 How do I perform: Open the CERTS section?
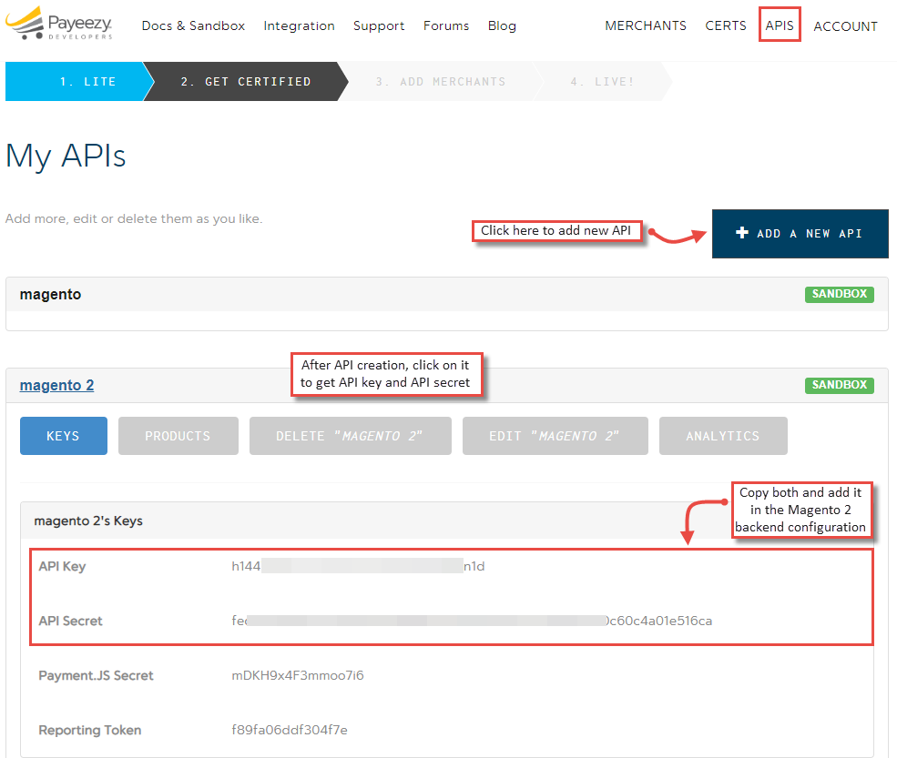point(726,25)
